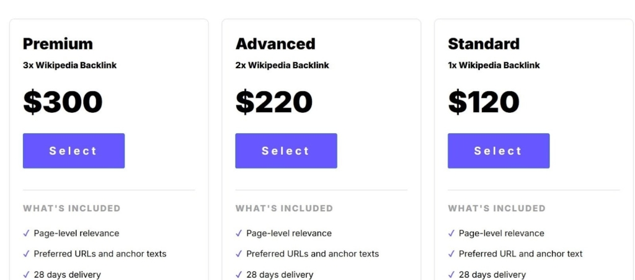Click the 3x Wikipedia Backlink subtitle

[69, 66]
